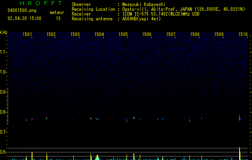Screen dimensions: 252x160
Task: Click the 0.7 kHz axis label
Action: 3,132
